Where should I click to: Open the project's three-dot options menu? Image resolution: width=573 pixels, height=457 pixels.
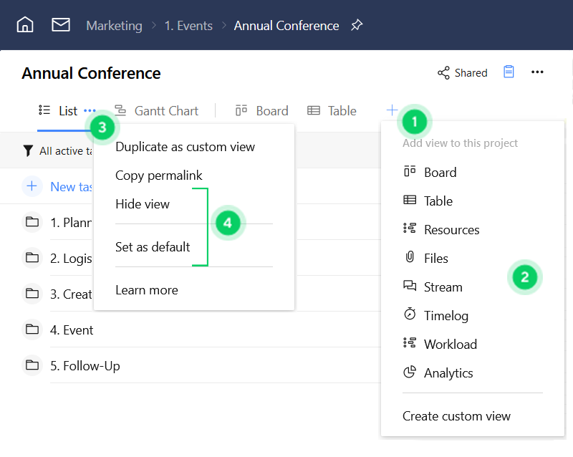tap(537, 72)
